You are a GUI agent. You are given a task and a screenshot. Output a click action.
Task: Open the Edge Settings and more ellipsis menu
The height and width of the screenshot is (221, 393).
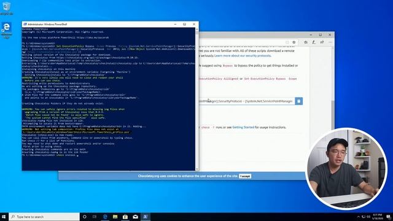(330, 42)
